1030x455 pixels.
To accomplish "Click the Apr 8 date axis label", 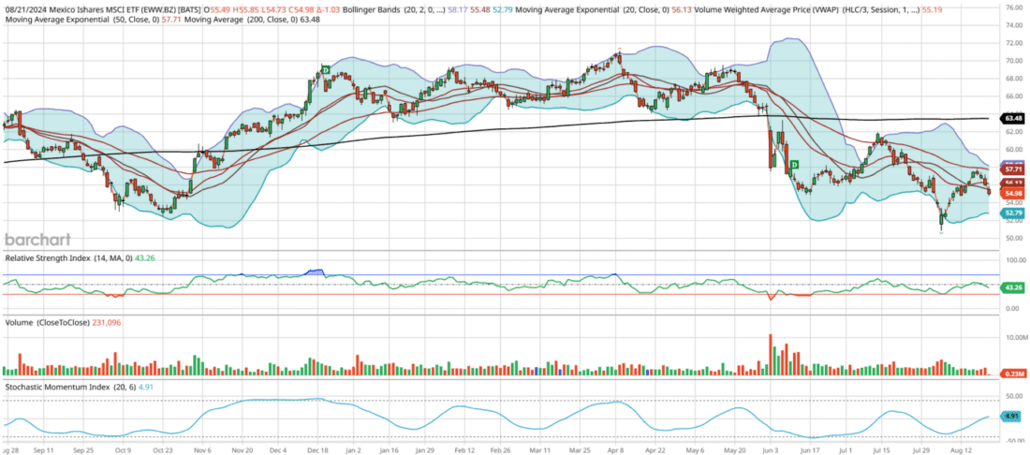I will (617, 451).
